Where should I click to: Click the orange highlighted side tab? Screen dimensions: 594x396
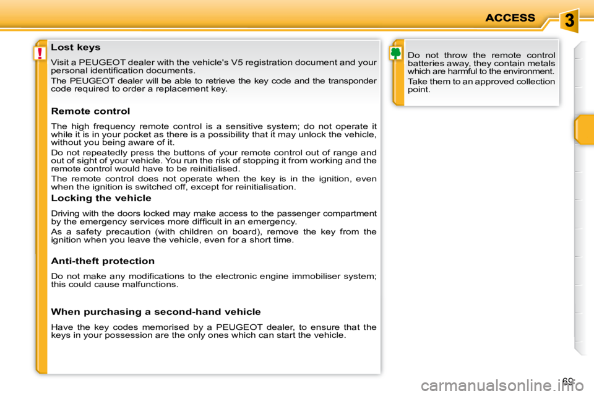(x=583, y=129)
